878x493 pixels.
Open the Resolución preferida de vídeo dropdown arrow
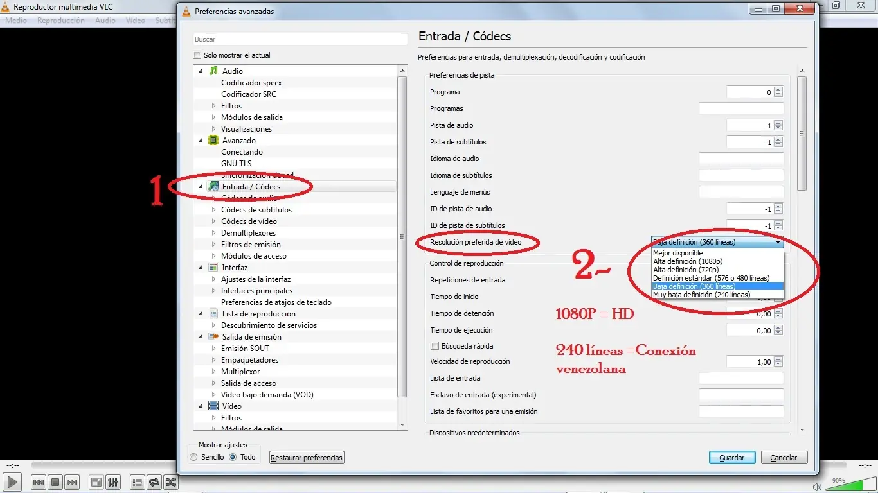pos(778,243)
